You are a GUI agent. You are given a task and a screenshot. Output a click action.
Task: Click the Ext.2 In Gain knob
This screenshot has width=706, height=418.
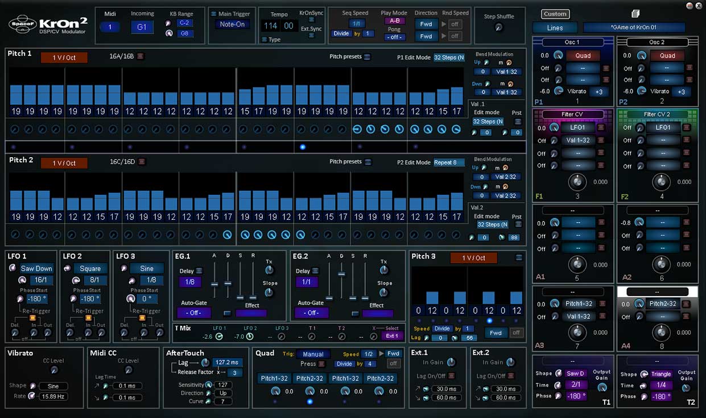tap(510, 362)
